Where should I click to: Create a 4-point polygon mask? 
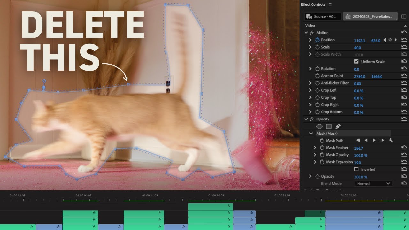329,126
